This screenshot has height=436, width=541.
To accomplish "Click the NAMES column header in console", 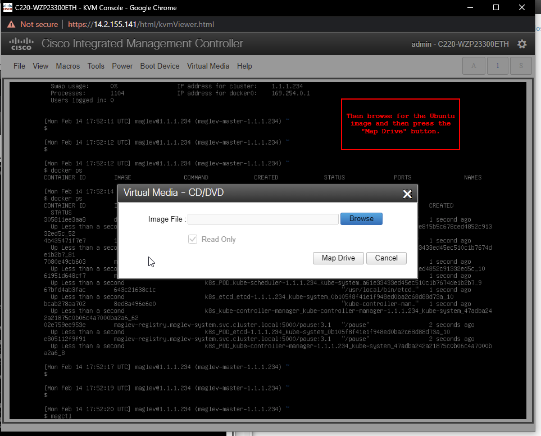I will pyautogui.click(x=472, y=177).
